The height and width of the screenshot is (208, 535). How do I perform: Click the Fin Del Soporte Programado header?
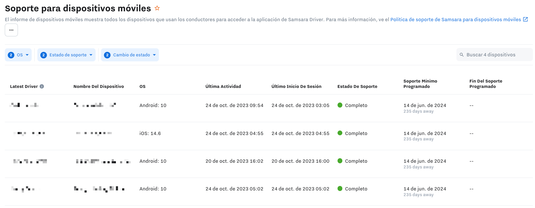[486, 84]
